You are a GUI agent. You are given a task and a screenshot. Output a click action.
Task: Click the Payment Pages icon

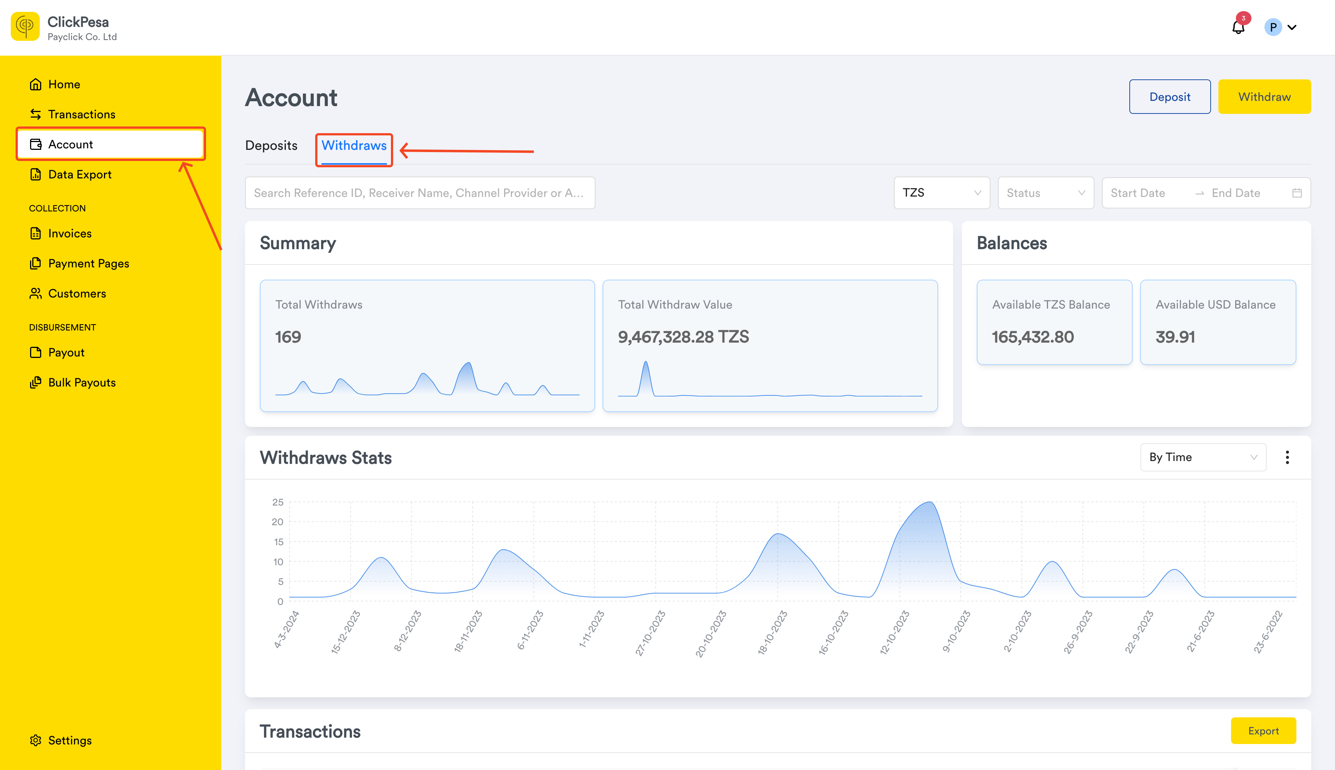pyautogui.click(x=36, y=263)
